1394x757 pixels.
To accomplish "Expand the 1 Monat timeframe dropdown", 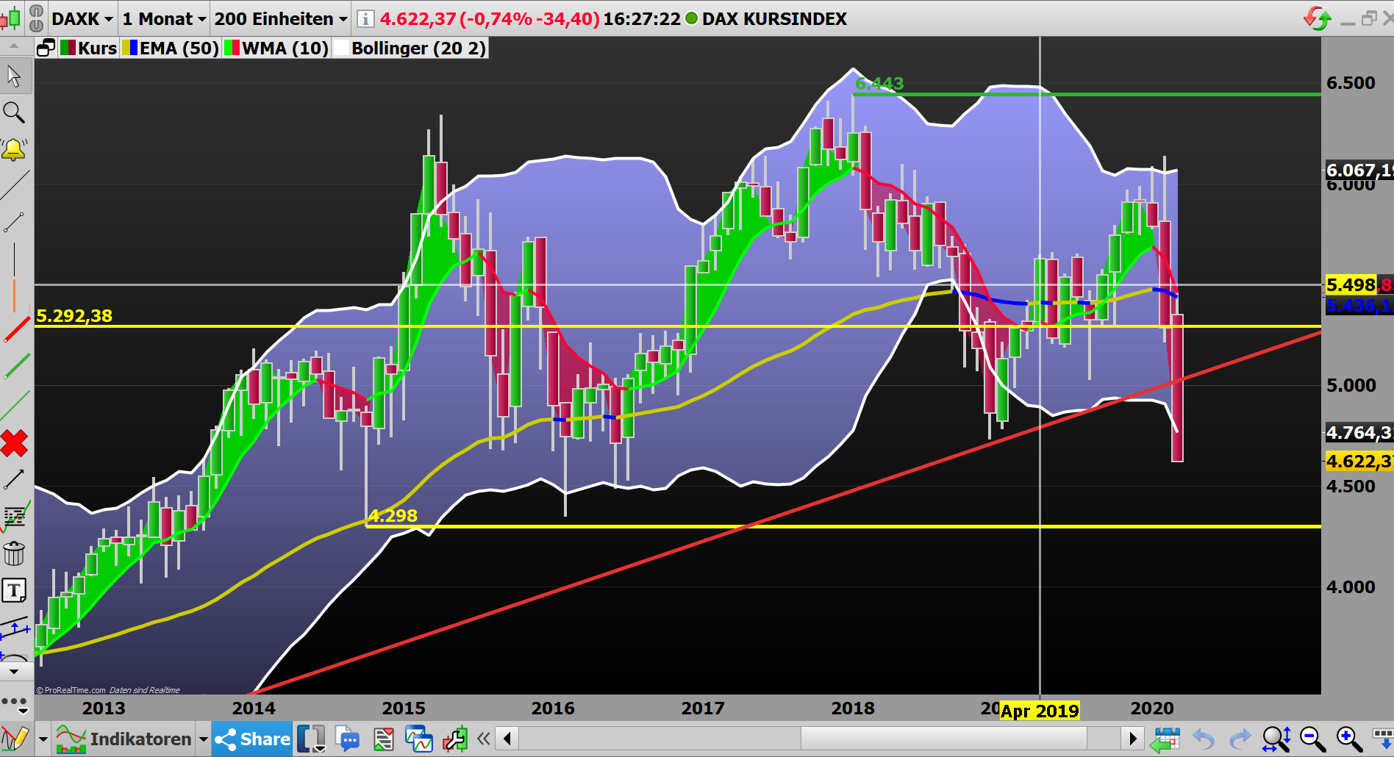I will pos(163,19).
